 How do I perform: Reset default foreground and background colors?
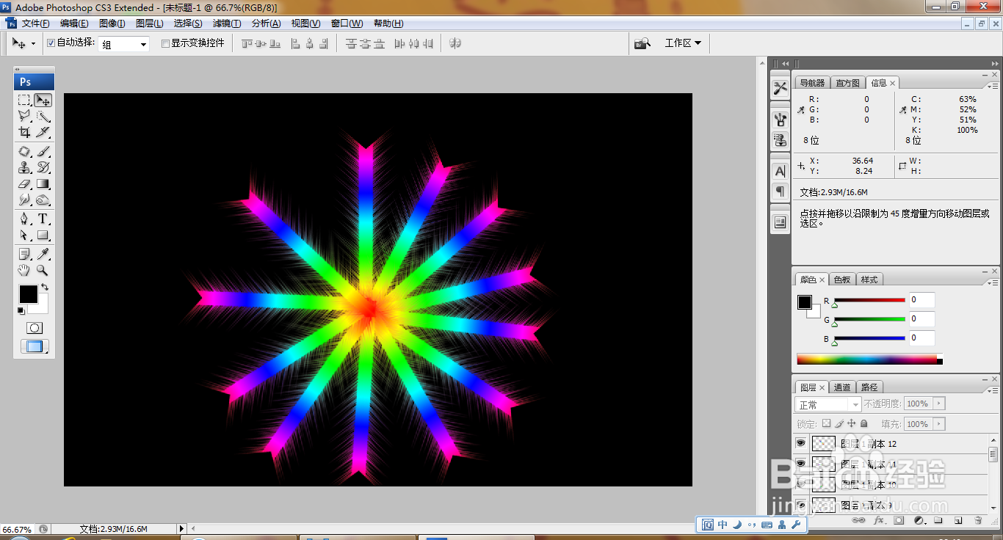pos(21,311)
